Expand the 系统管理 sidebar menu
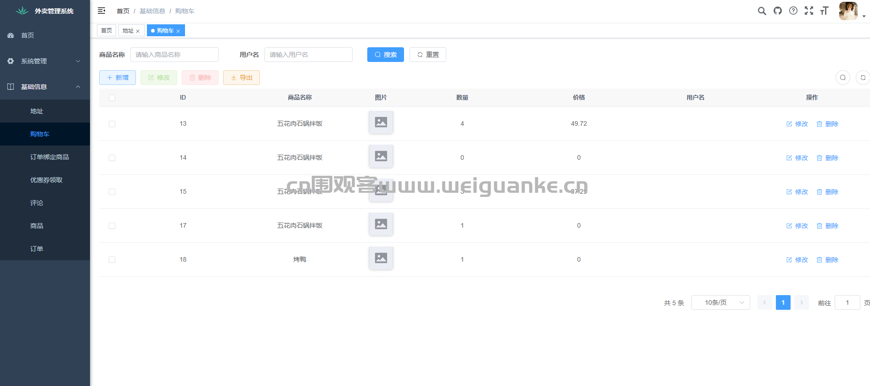 (45, 61)
